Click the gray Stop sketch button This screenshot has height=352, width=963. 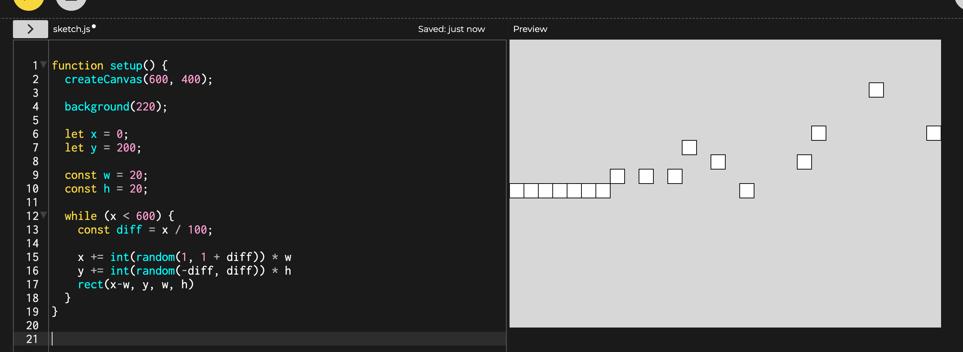coord(71,3)
